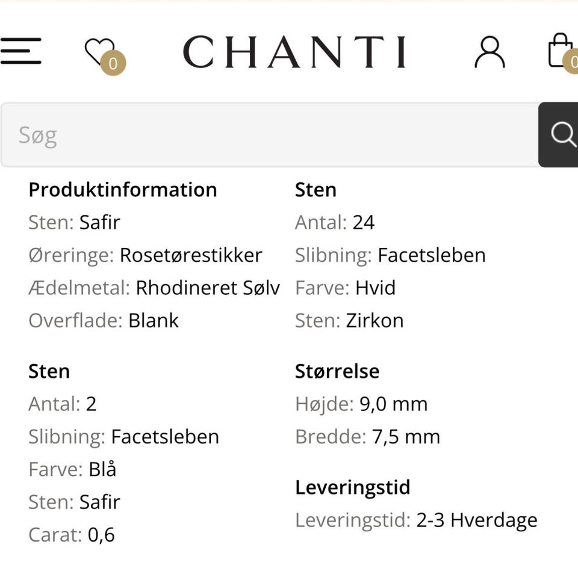578x568 pixels.
Task: Select the Øreringe Rosetørestikker value
Action: click(191, 255)
